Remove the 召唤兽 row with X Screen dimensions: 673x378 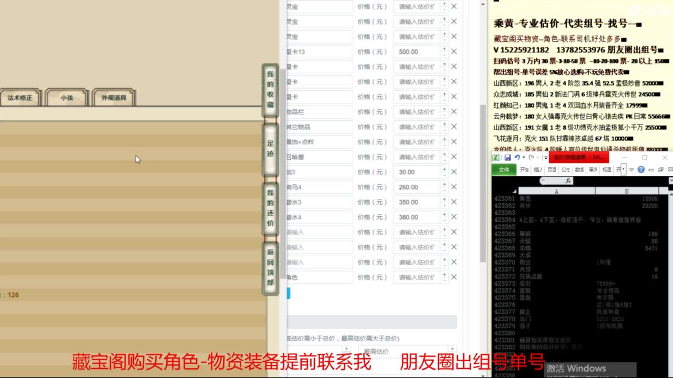[454, 157]
